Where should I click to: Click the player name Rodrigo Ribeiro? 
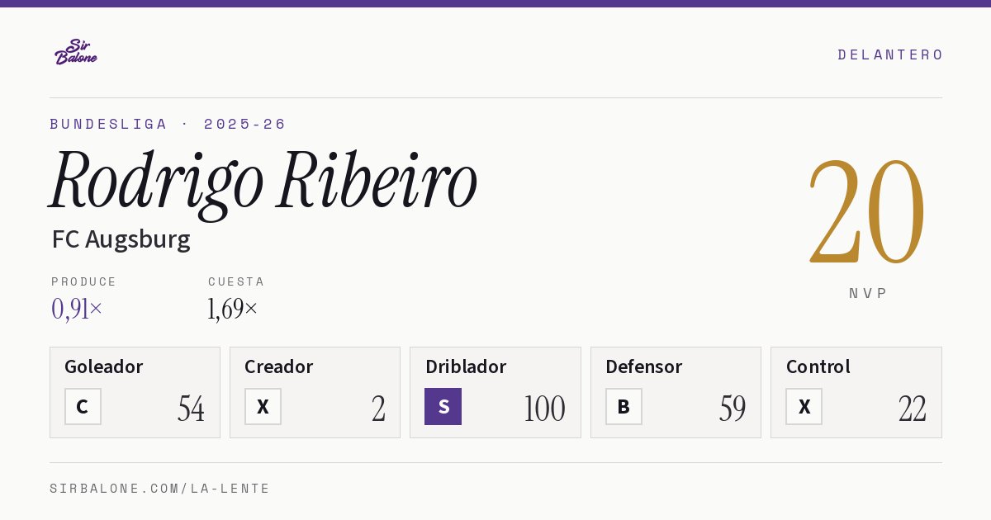263,182
